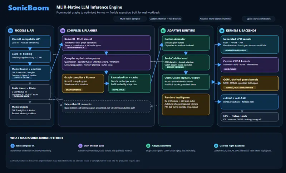The height and width of the screenshot is (173, 286).
Task: Click the Own the hot path label
Action: click(x=94, y=146)
